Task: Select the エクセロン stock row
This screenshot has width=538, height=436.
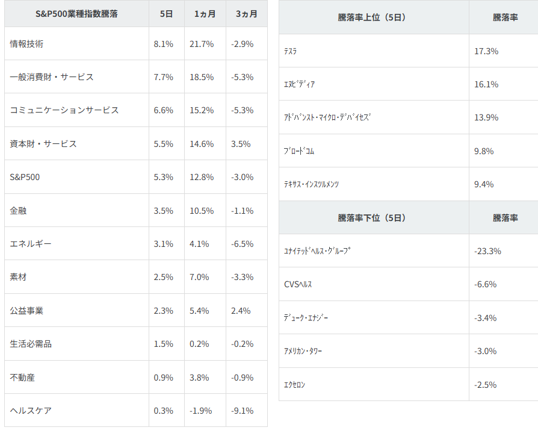Action: point(295,384)
